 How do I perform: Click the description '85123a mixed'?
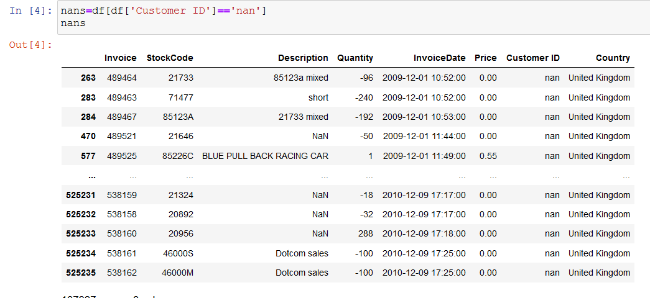[x=301, y=78]
